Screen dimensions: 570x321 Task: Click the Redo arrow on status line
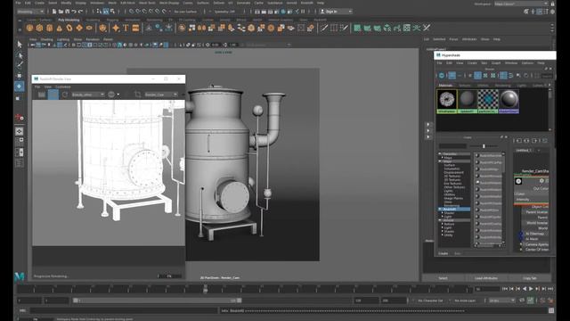81,12
